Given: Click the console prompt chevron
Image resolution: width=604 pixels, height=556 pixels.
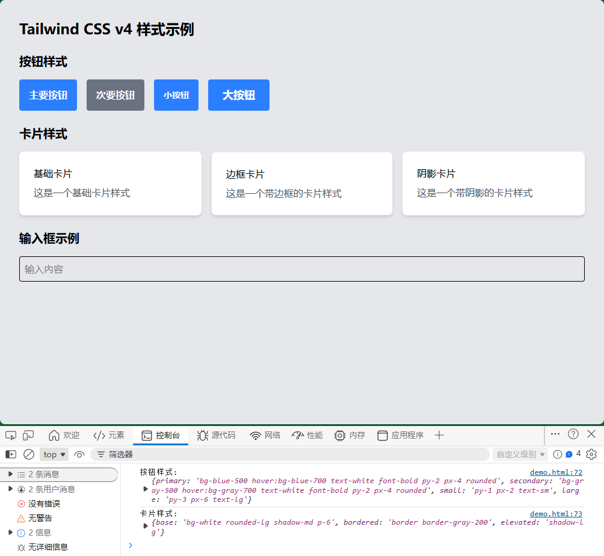Looking at the screenshot, I should tap(131, 545).
